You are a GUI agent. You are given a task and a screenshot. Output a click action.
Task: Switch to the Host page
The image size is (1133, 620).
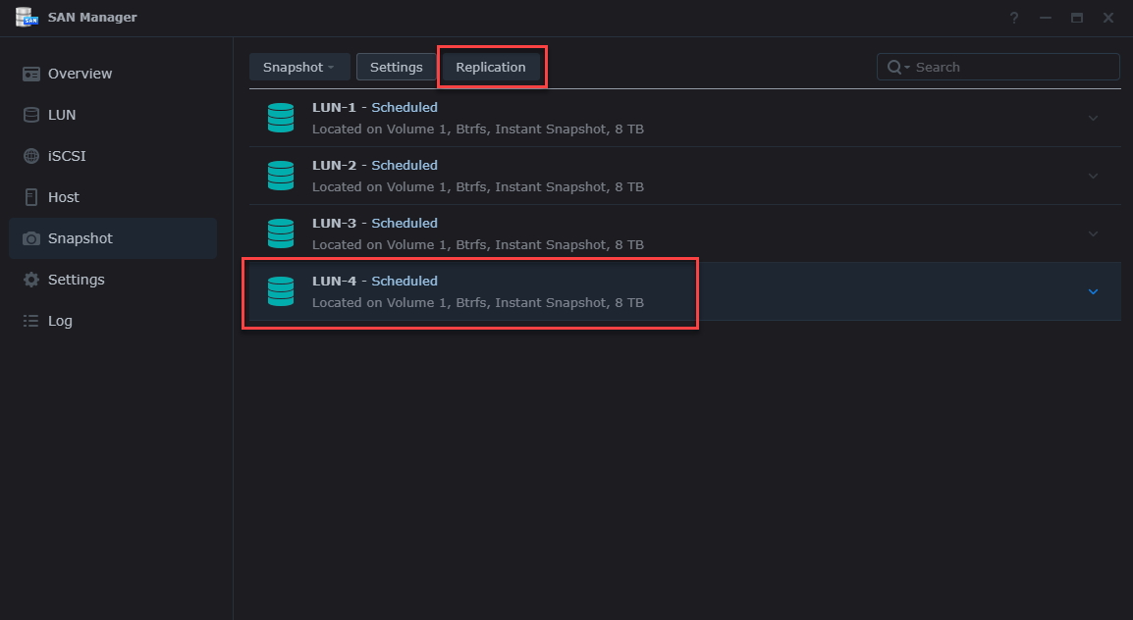click(x=63, y=197)
